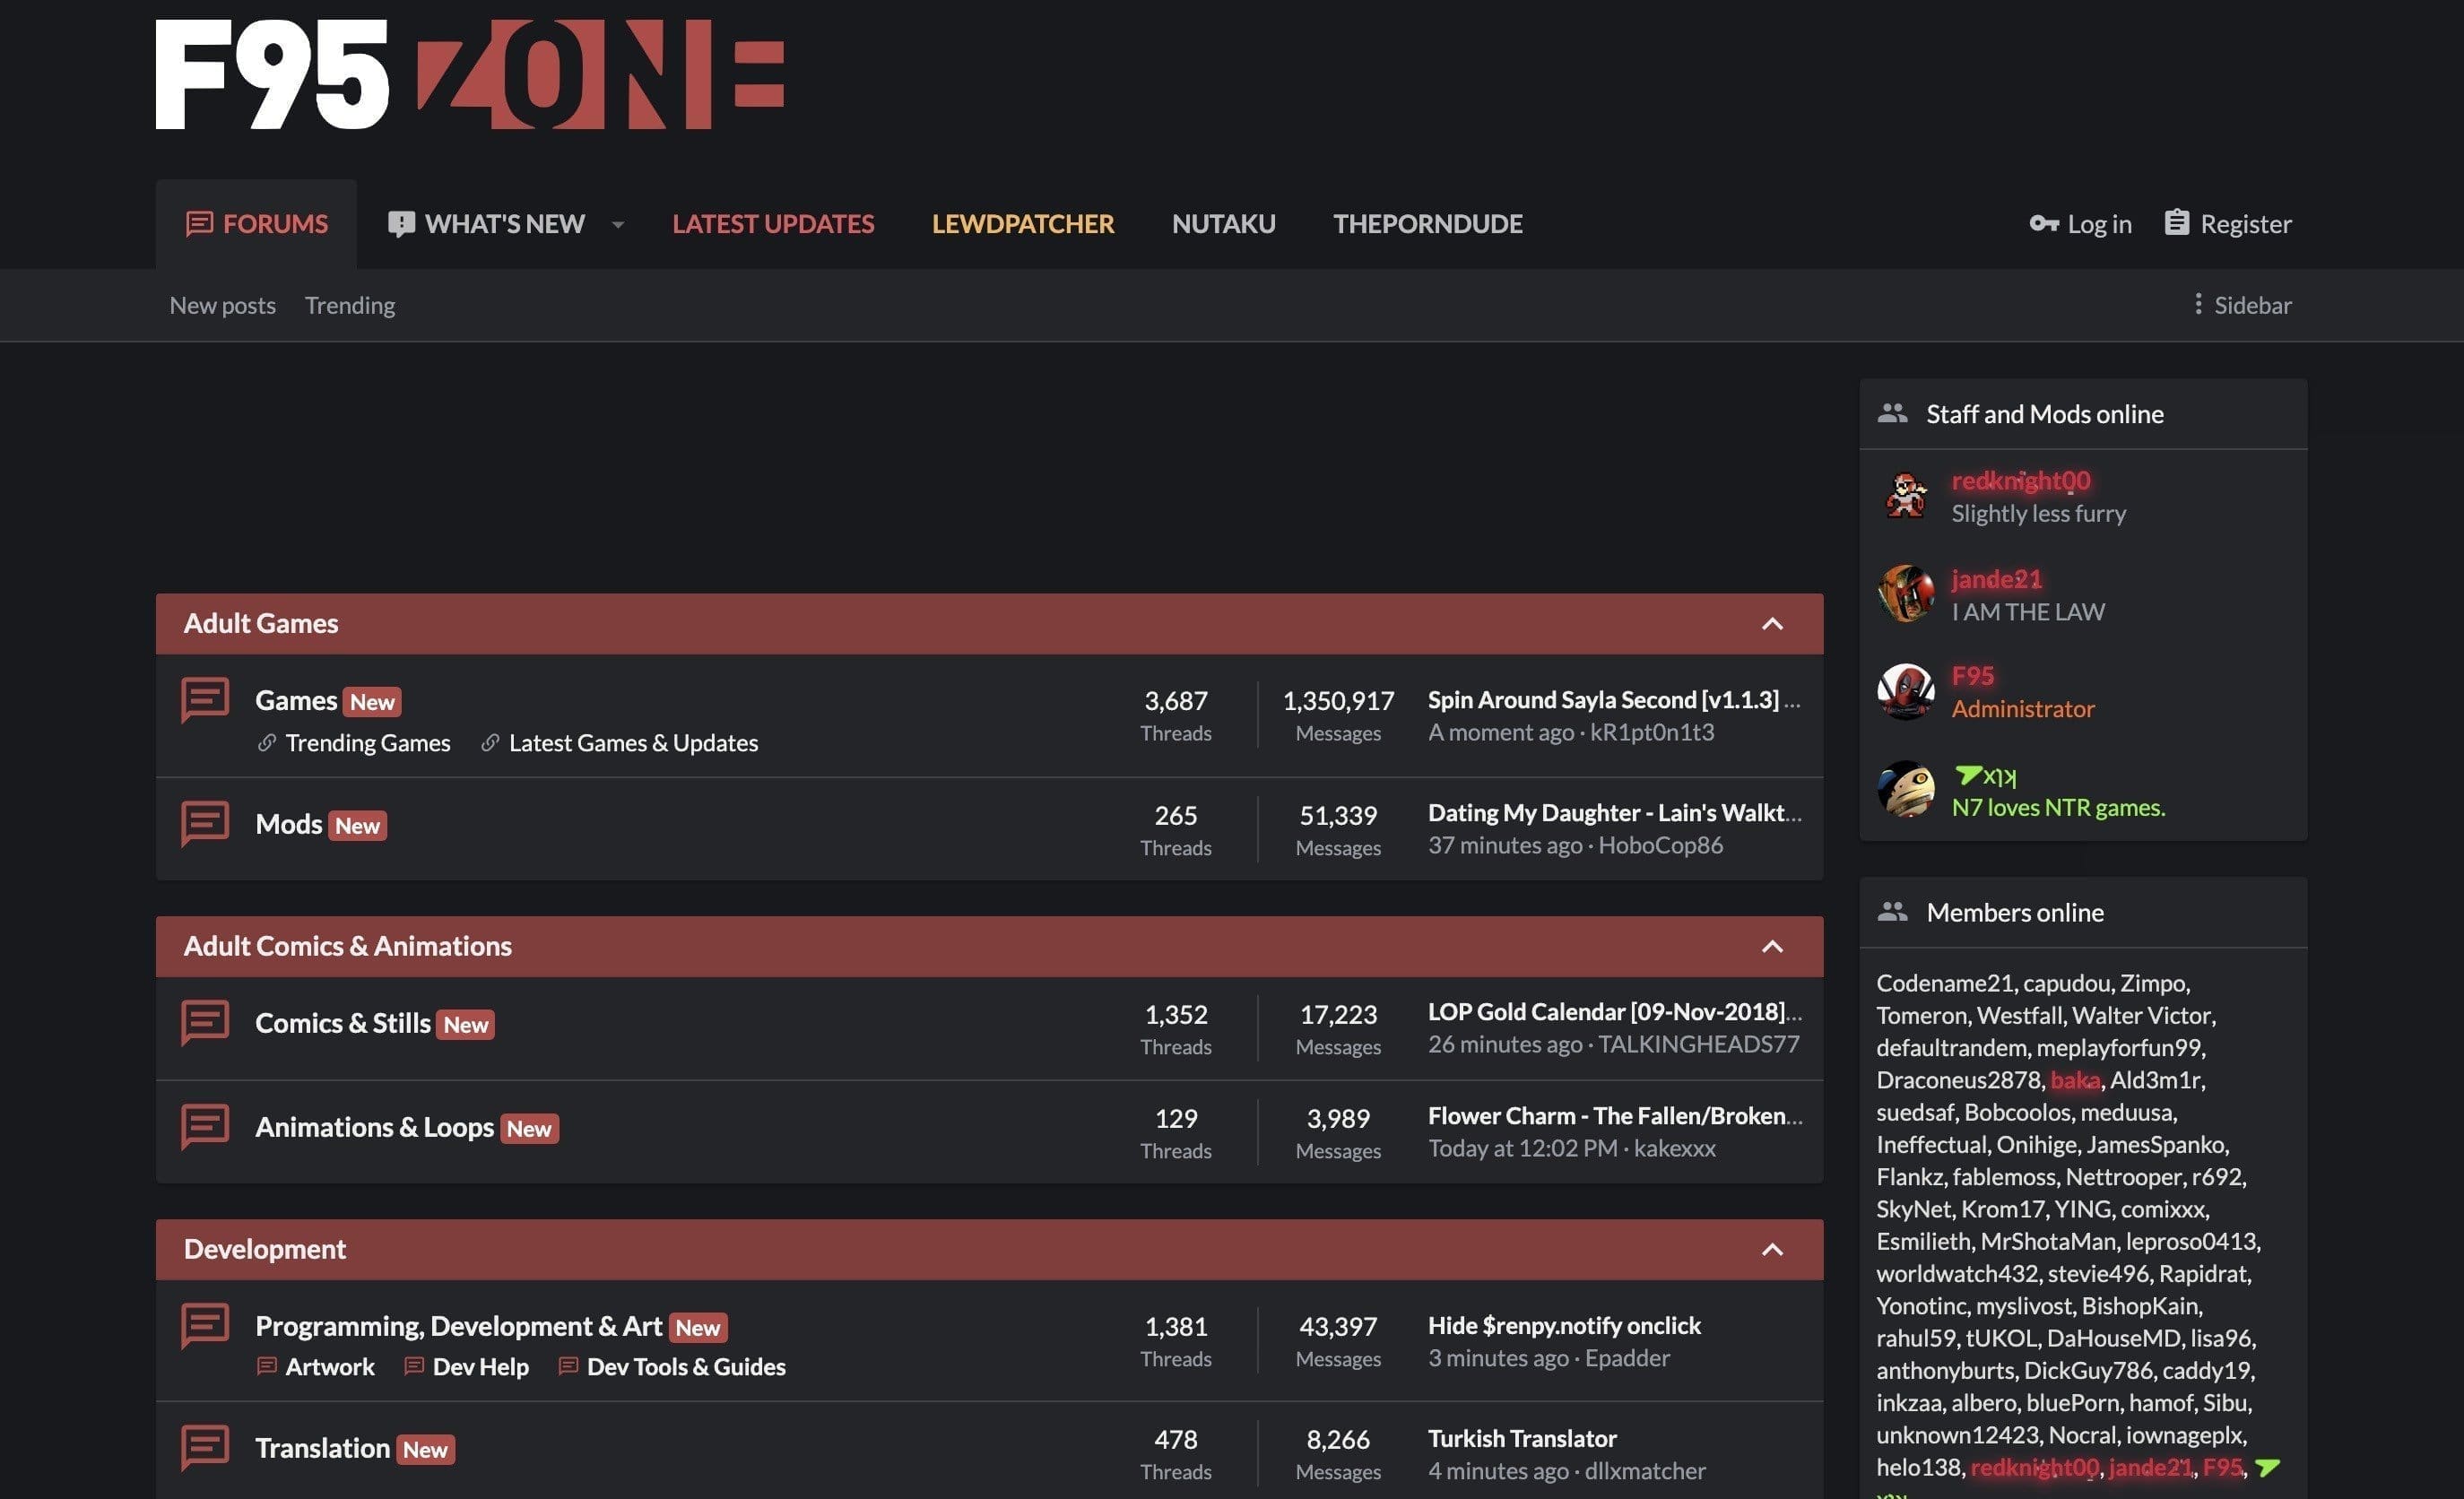Image resolution: width=2464 pixels, height=1499 pixels.
Task: Open the ThePornDude nav link
Action: 1428,224
